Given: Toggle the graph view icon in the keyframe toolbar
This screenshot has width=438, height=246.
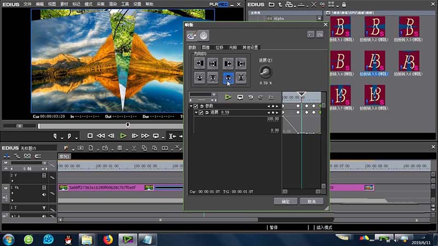Looking at the screenshot, I should point(271,97).
